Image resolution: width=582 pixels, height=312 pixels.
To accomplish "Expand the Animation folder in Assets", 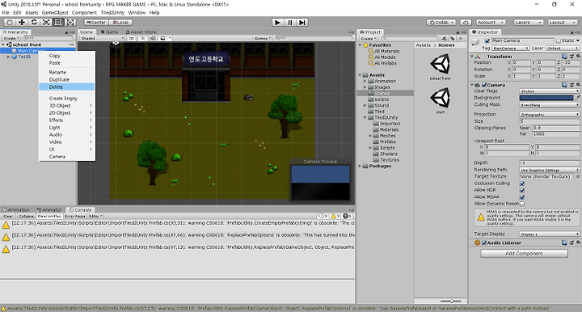I will [365, 82].
